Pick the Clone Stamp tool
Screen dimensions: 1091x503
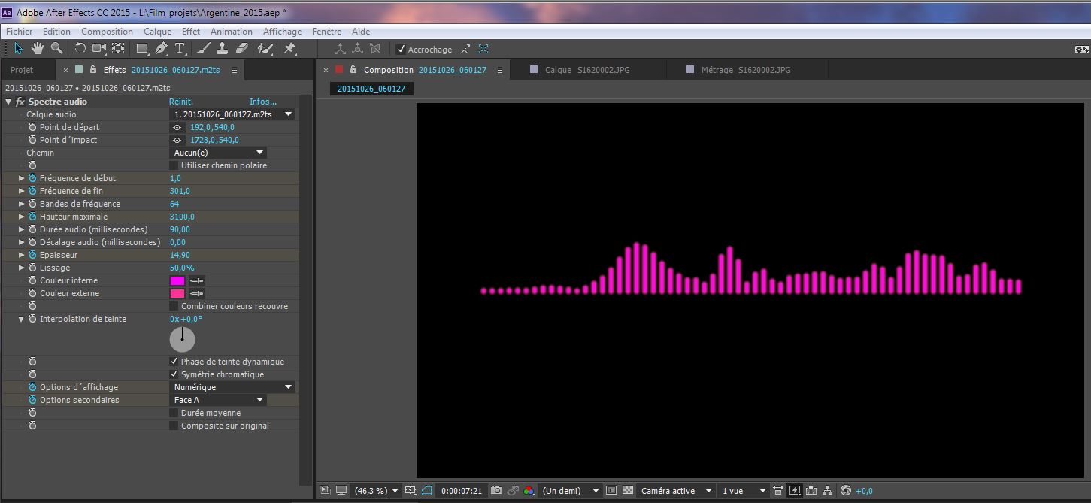coord(223,49)
